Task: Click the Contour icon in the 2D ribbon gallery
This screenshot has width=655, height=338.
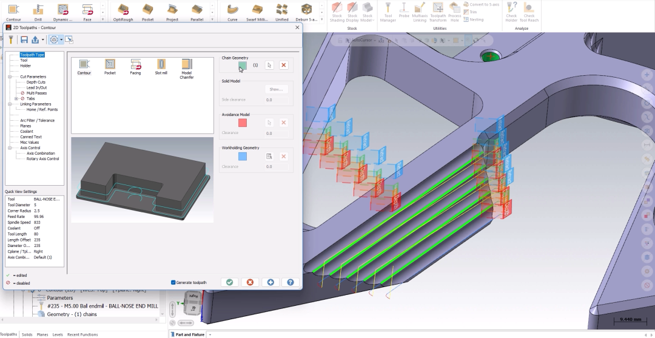Action: pyautogui.click(x=13, y=12)
